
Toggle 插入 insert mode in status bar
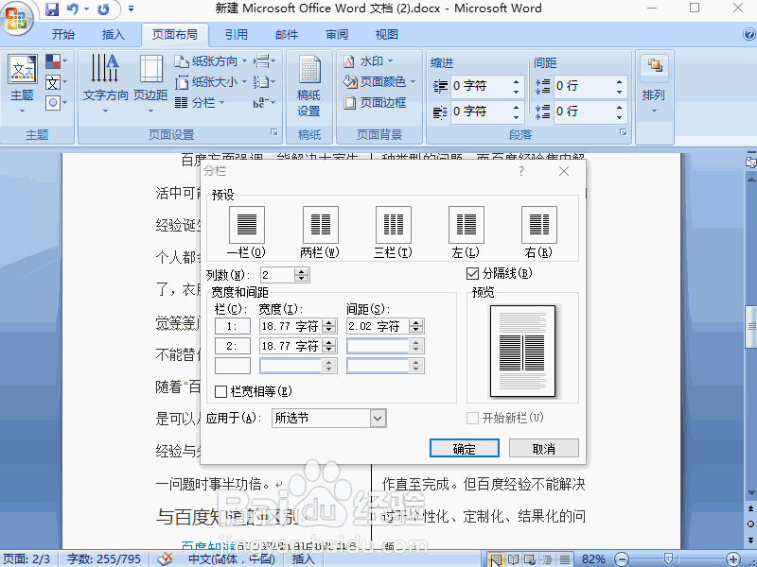(303, 559)
